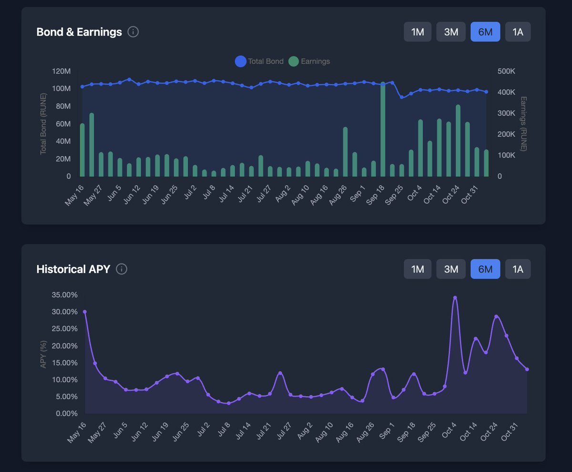The height and width of the screenshot is (472, 572).
Task: Click the Jul 8 APY lowest point
Action: 229,403
